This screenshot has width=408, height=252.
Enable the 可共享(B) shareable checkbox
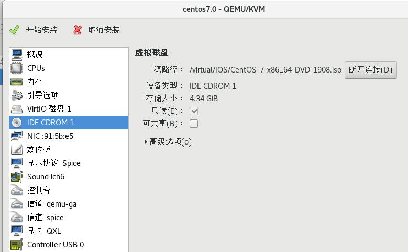tap(194, 124)
